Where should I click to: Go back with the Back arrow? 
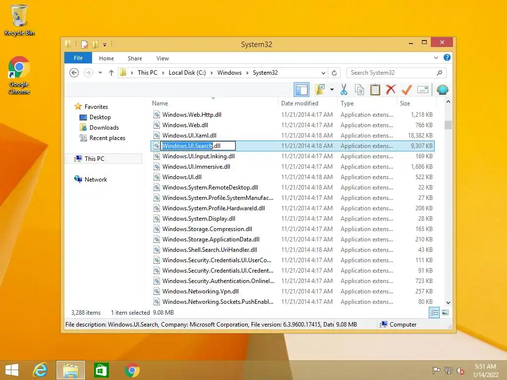[74, 73]
